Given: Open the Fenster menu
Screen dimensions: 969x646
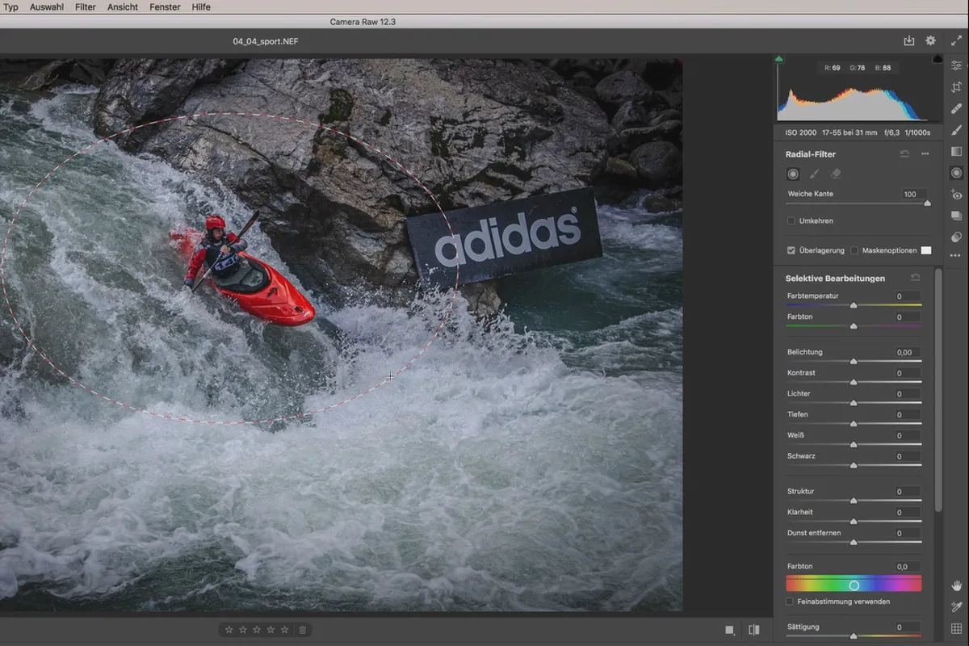Looking at the screenshot, I should tap(165, 6).
